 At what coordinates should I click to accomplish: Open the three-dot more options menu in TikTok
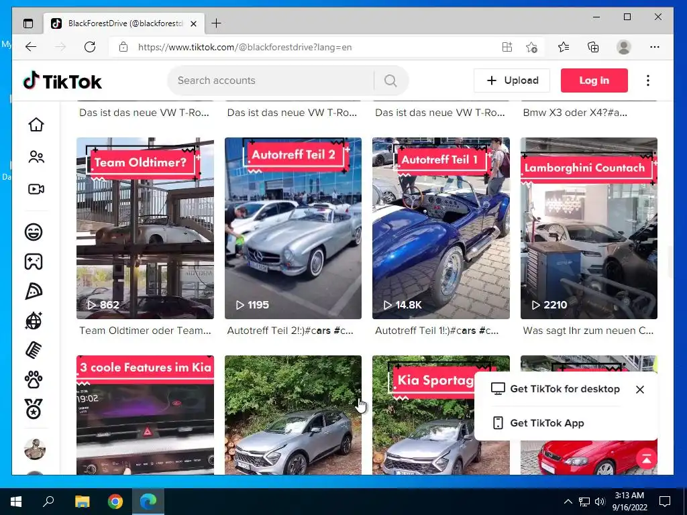coord(648,80)
